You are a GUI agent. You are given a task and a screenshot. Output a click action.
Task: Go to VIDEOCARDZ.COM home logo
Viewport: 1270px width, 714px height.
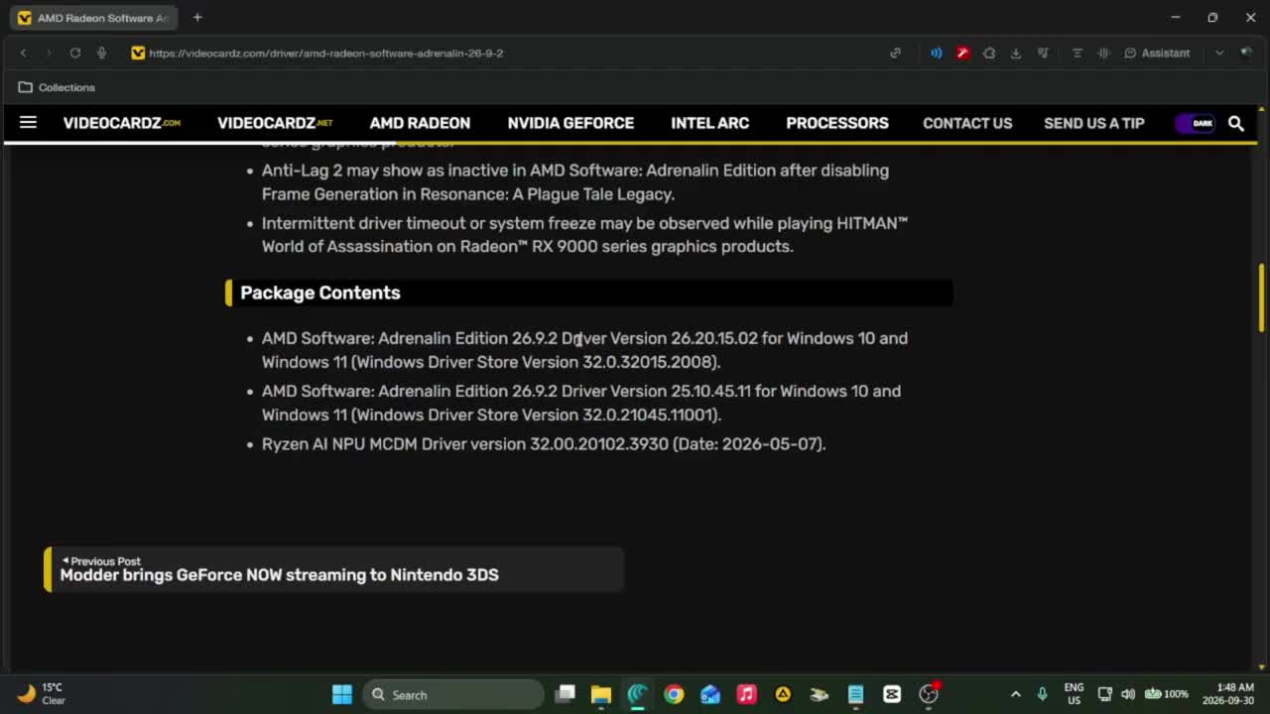[122, 123]
